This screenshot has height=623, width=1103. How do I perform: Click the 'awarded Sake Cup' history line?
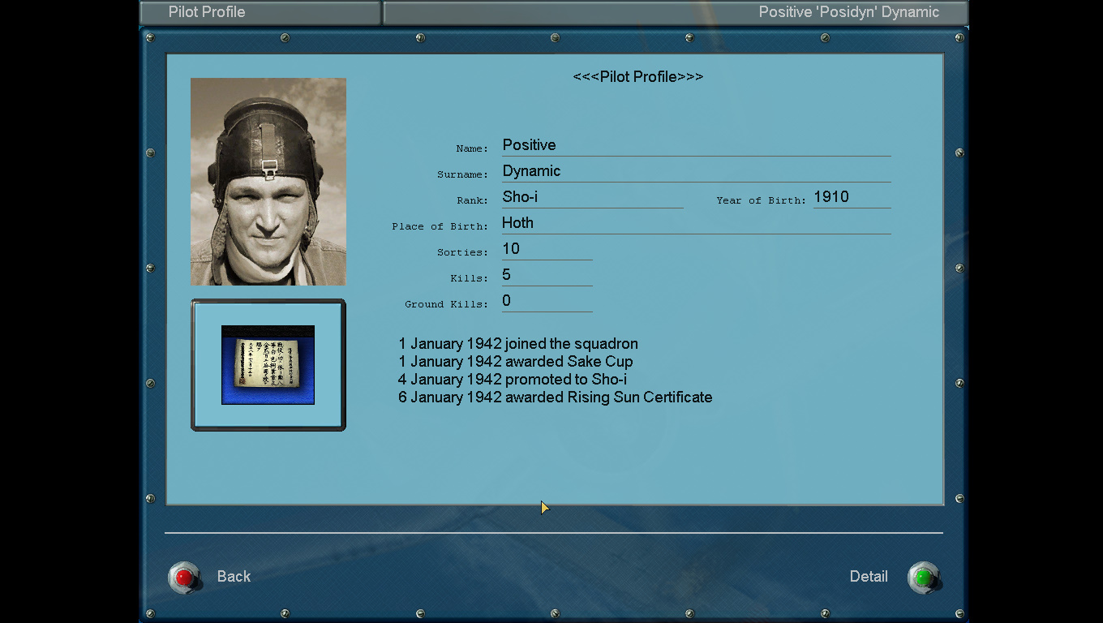[x=516, y=362]
